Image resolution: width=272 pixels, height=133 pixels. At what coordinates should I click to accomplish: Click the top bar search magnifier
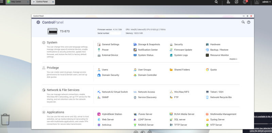click(216, 2)
